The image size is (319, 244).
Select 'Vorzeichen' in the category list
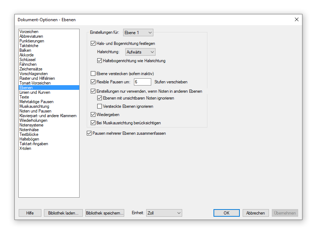click(x=29, y=32)
